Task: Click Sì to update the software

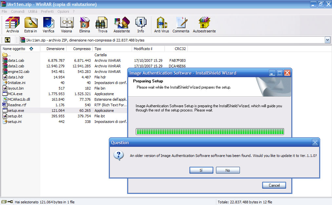Action: (x=201, y=170)
